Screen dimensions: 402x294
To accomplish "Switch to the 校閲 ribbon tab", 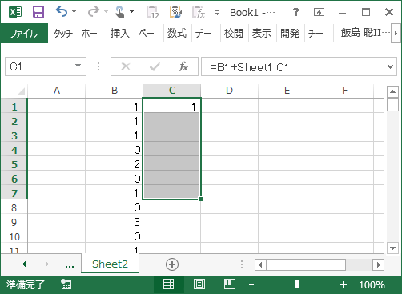I will (x=234, y=34).
